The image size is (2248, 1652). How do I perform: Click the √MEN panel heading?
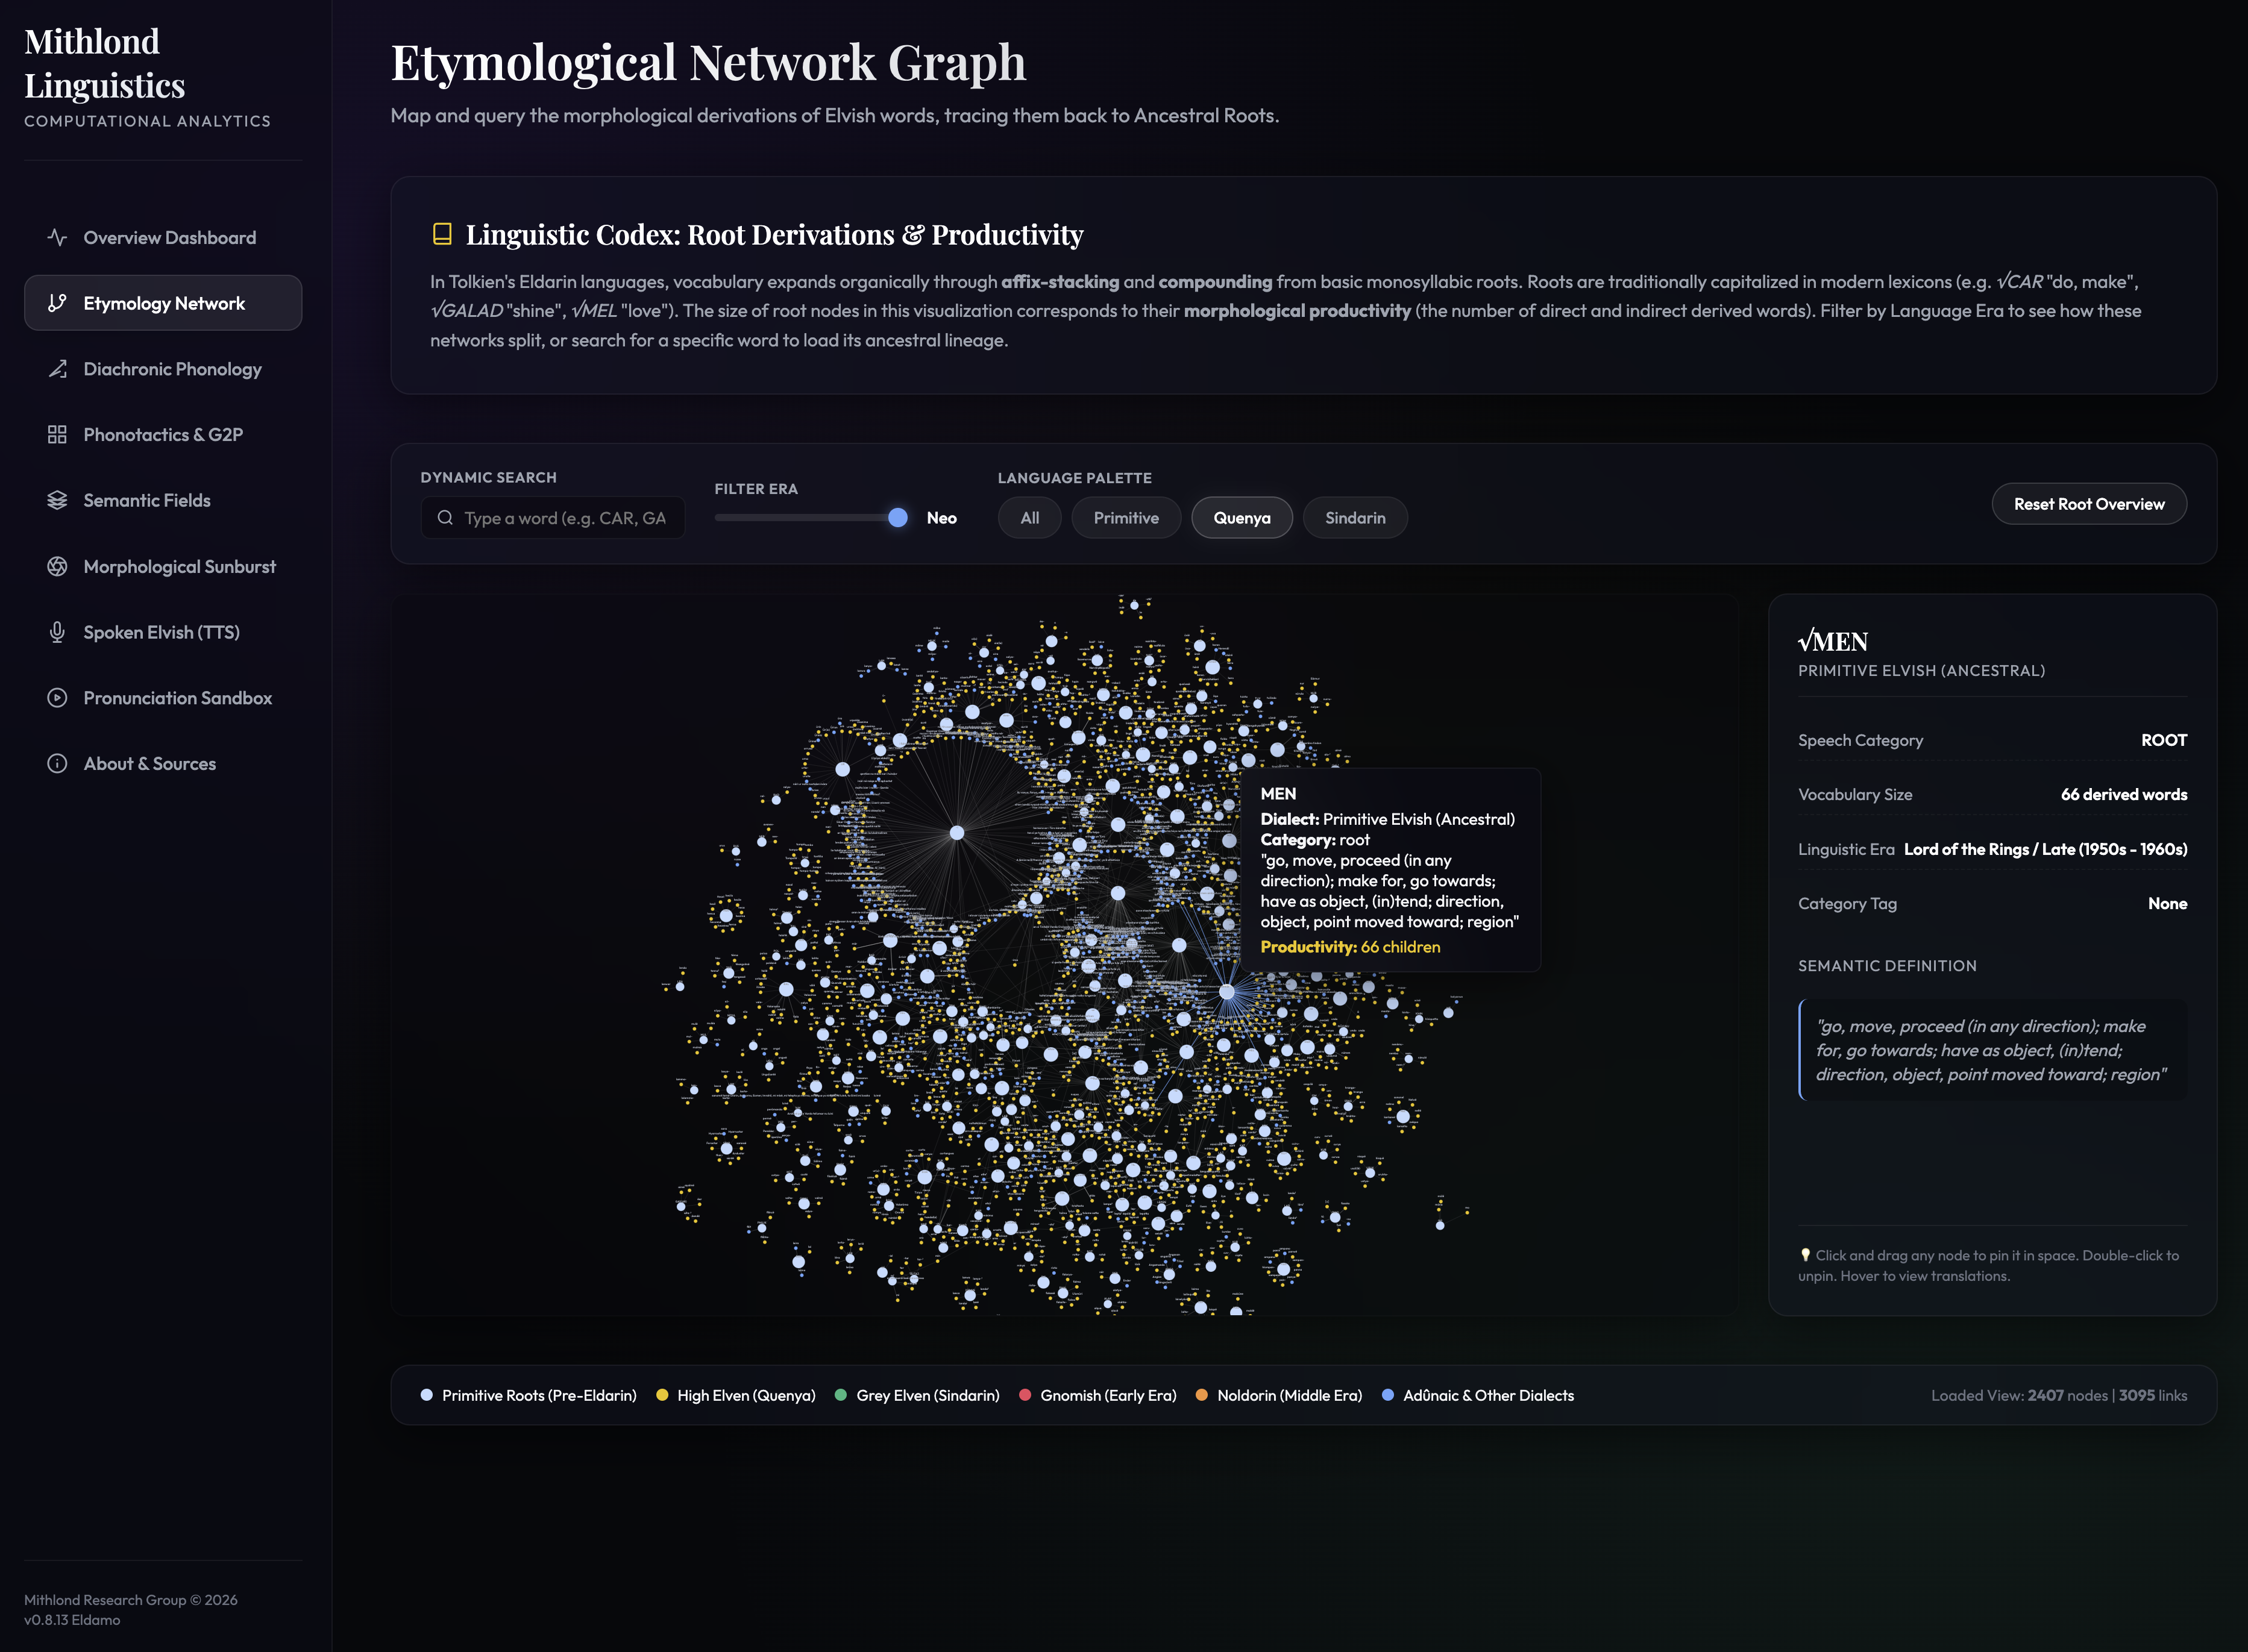point(1833,641)
